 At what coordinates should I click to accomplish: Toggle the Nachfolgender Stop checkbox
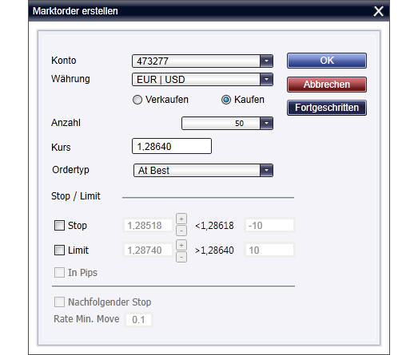59,302
